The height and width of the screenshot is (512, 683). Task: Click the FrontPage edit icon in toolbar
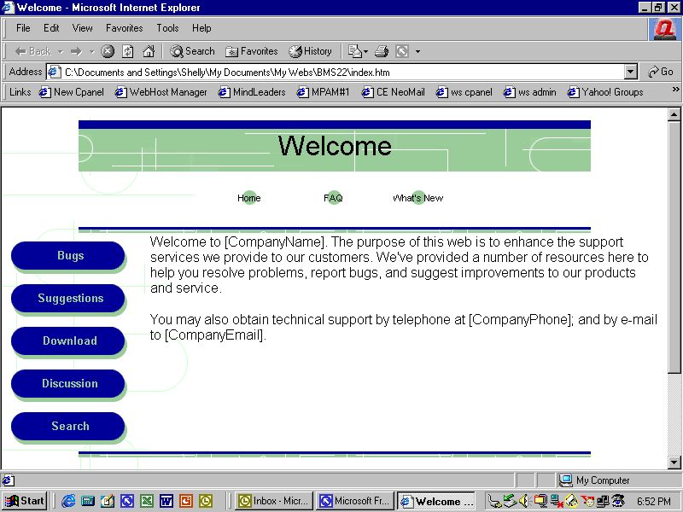[402, 51]
